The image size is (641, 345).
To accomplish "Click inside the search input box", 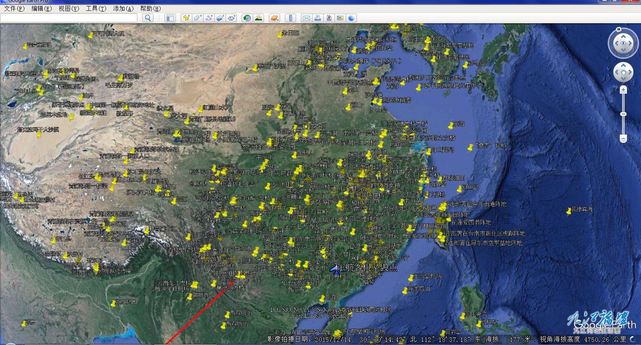I will 69,18.
